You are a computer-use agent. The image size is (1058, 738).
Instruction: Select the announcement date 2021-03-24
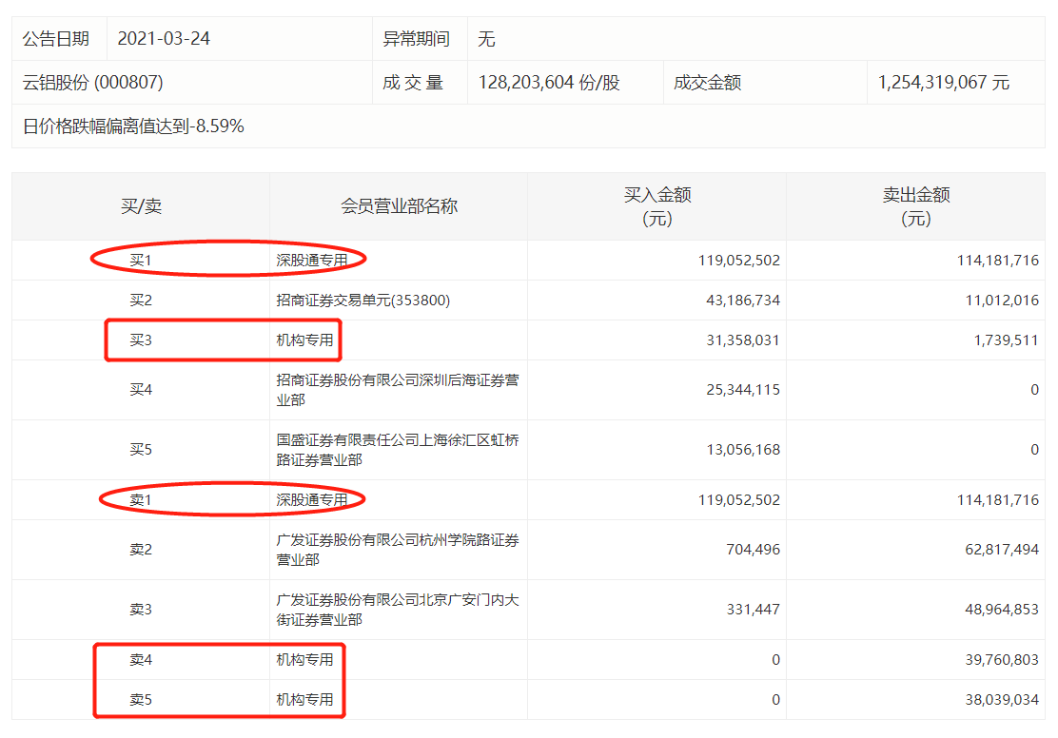click(x=164, y=39)
